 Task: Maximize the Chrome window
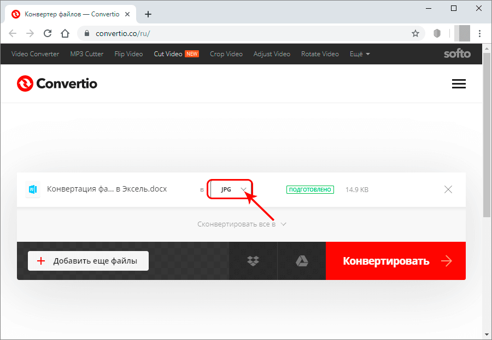click(x=454, y=9)
